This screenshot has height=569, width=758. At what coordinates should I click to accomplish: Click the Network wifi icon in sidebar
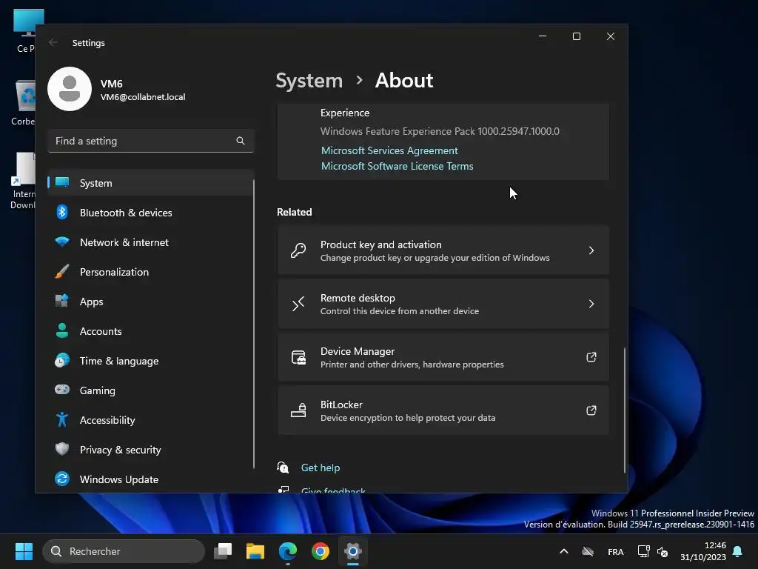[x=62, y=242]
